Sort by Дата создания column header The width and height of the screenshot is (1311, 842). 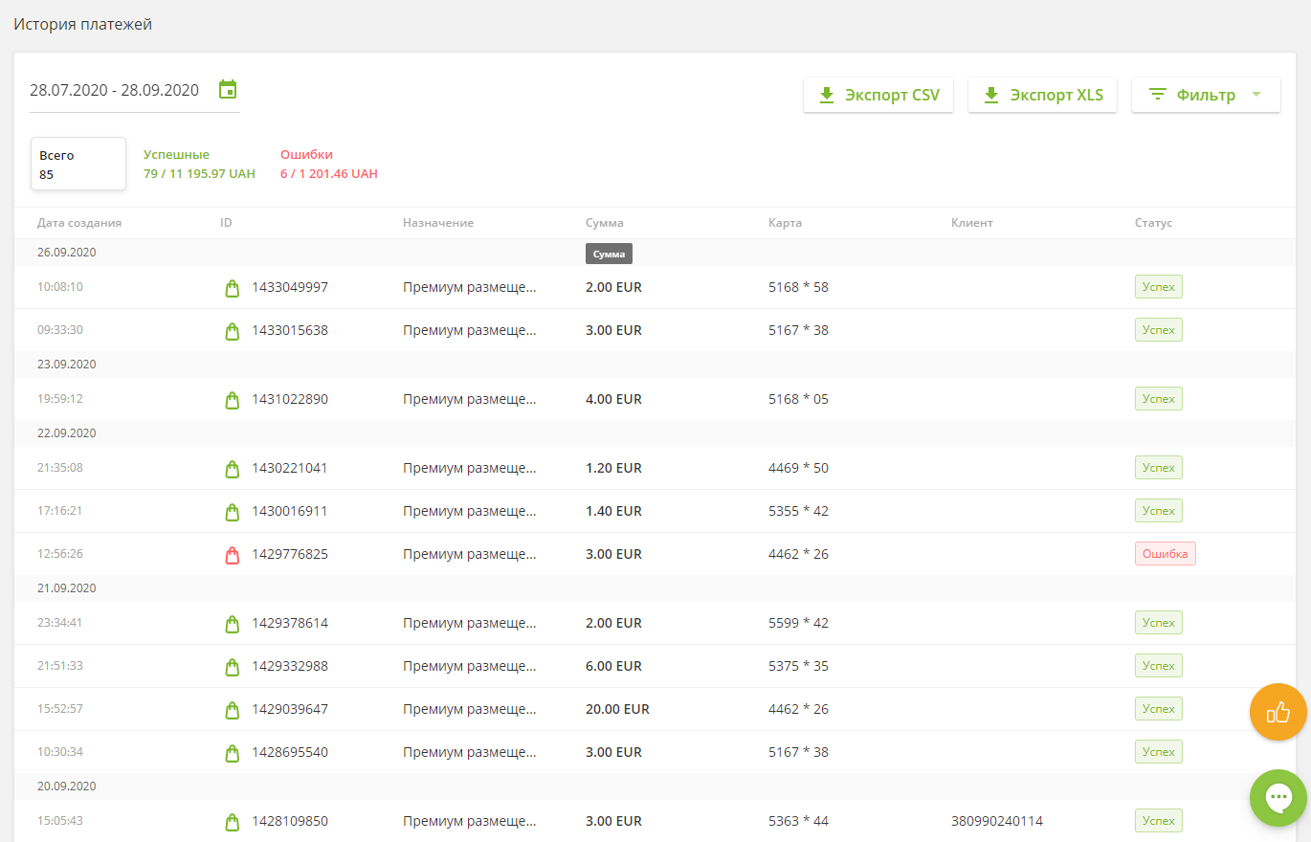[79, 223]
